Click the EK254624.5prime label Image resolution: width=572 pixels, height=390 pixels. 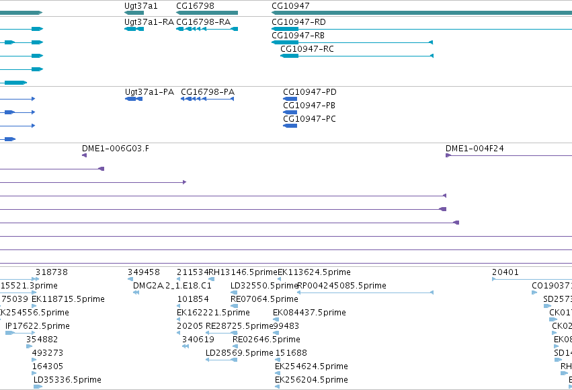(x=311, y=366)
